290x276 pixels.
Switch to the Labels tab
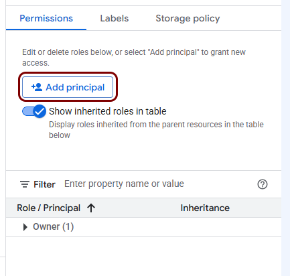[115, 19]
